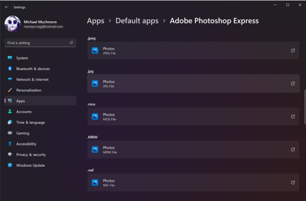Change default app for .jpeg files
The image size is (306, 201).
coord(193,50)
